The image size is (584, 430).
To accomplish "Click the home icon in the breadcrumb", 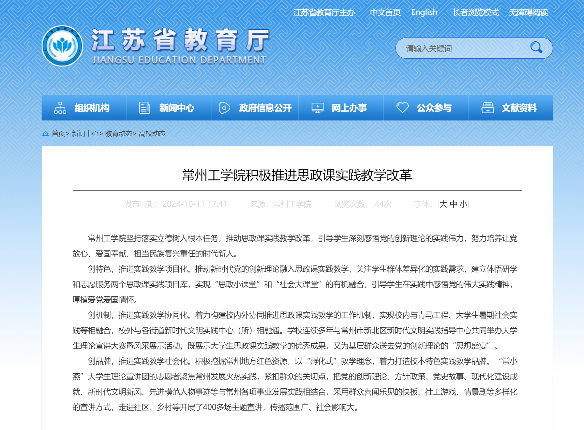I will click(45, 133).
